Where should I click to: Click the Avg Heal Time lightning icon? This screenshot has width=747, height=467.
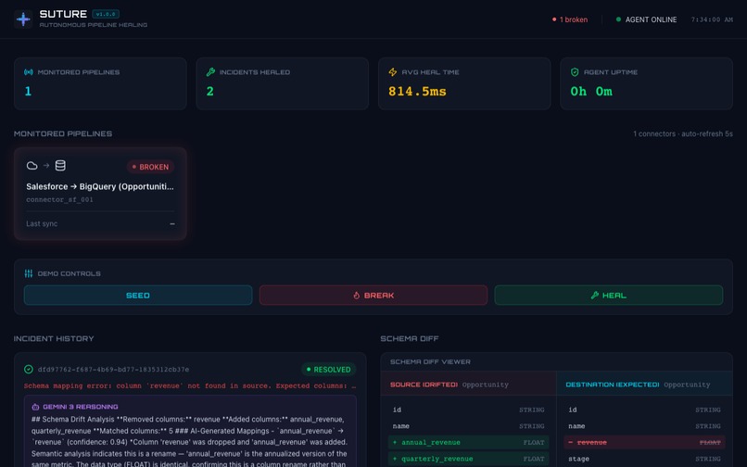point(393,72)
